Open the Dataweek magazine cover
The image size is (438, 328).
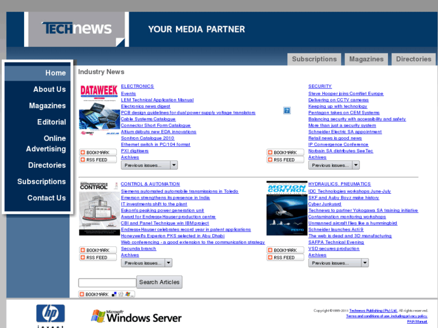[x=99, y=110]
